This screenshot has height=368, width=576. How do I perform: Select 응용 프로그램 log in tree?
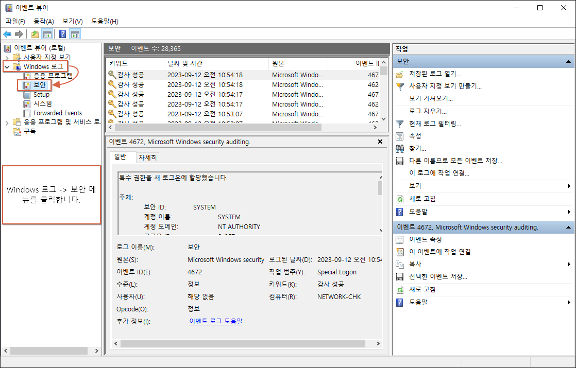(x=53, y=76)
